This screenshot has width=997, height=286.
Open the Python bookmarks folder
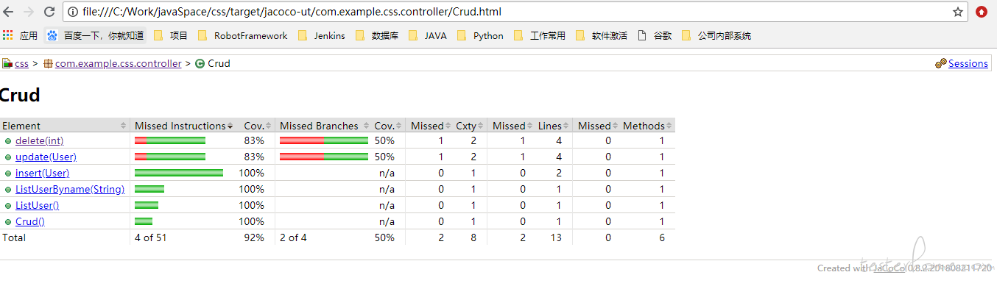(x=481, y=35)
